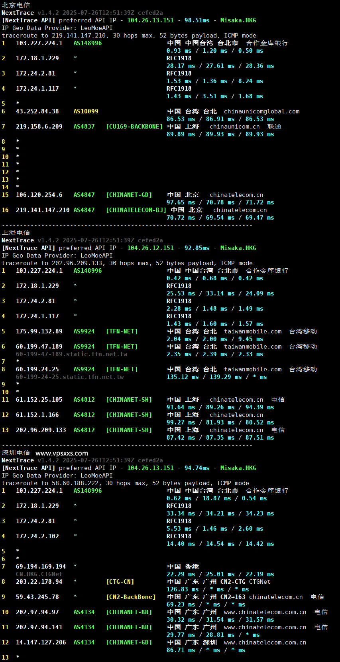Click the [CU169-BACKBONE] tag
This screenshot has width=340, height=662.
point(134,127)
